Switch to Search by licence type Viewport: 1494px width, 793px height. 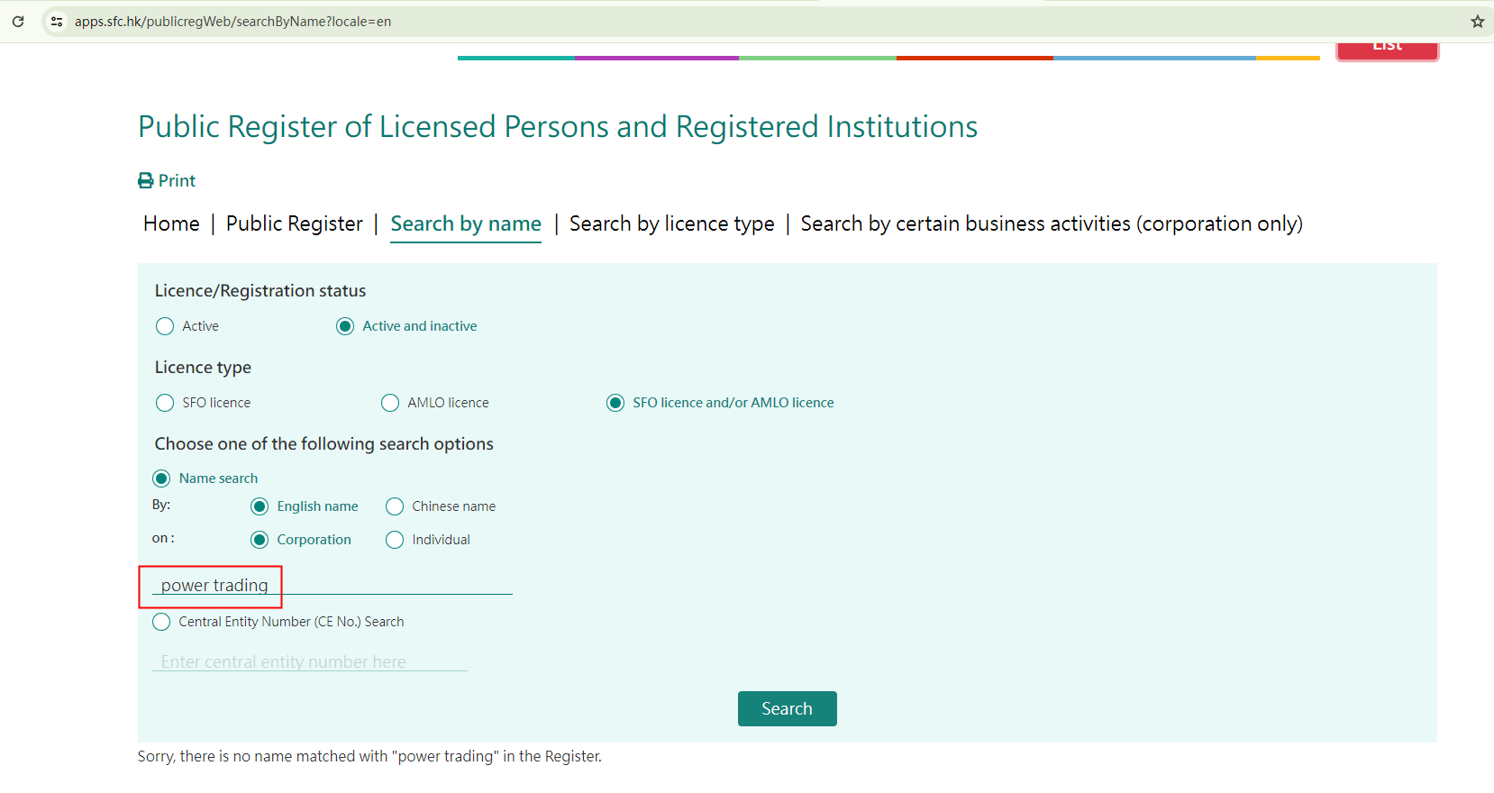pos(671,223)
